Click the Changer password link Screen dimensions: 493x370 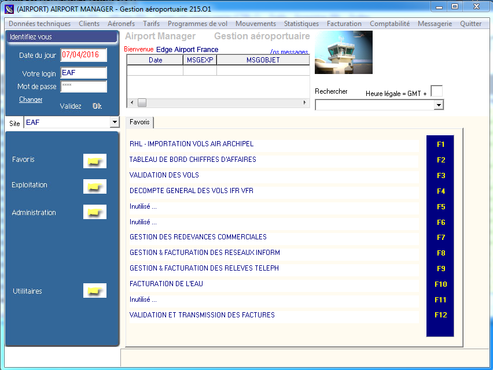coord(31,99)
